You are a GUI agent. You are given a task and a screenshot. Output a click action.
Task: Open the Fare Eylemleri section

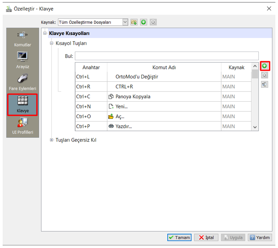point(23,82)
